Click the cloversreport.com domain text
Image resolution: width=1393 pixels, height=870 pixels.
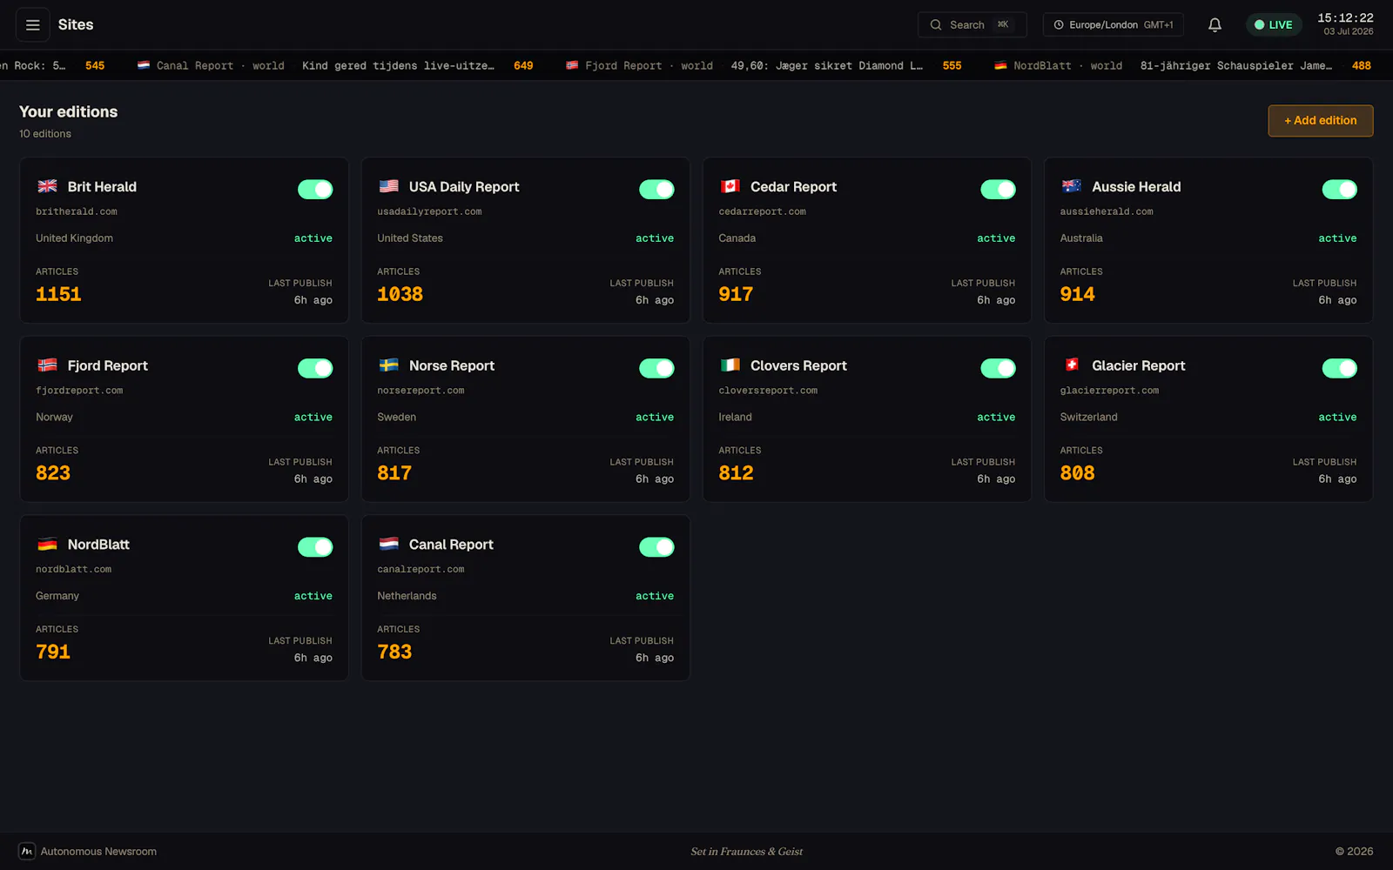click(768, 391)
